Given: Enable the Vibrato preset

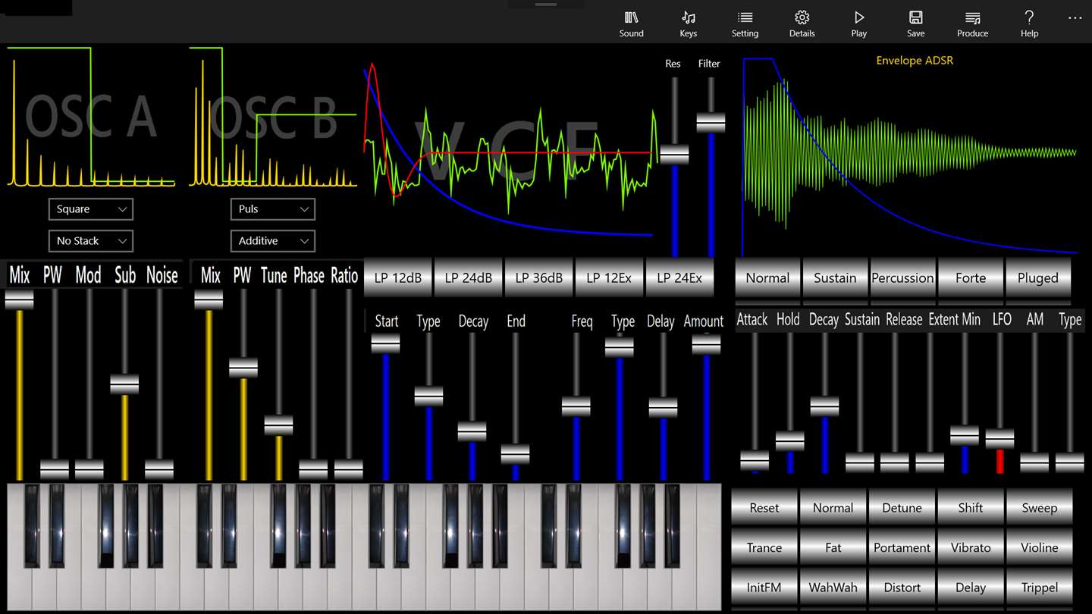Looking at the screenshot, I should pyautogui.click(x=971, y=547).
